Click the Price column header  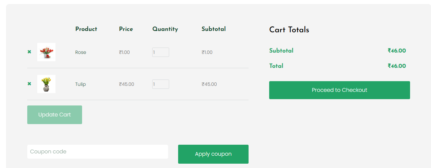(126, 29)
